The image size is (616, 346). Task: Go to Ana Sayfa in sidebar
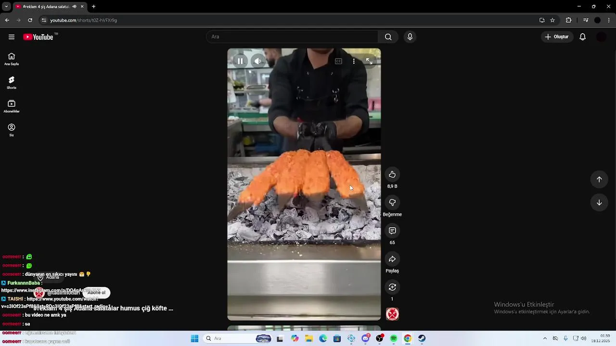coord(12,59)
